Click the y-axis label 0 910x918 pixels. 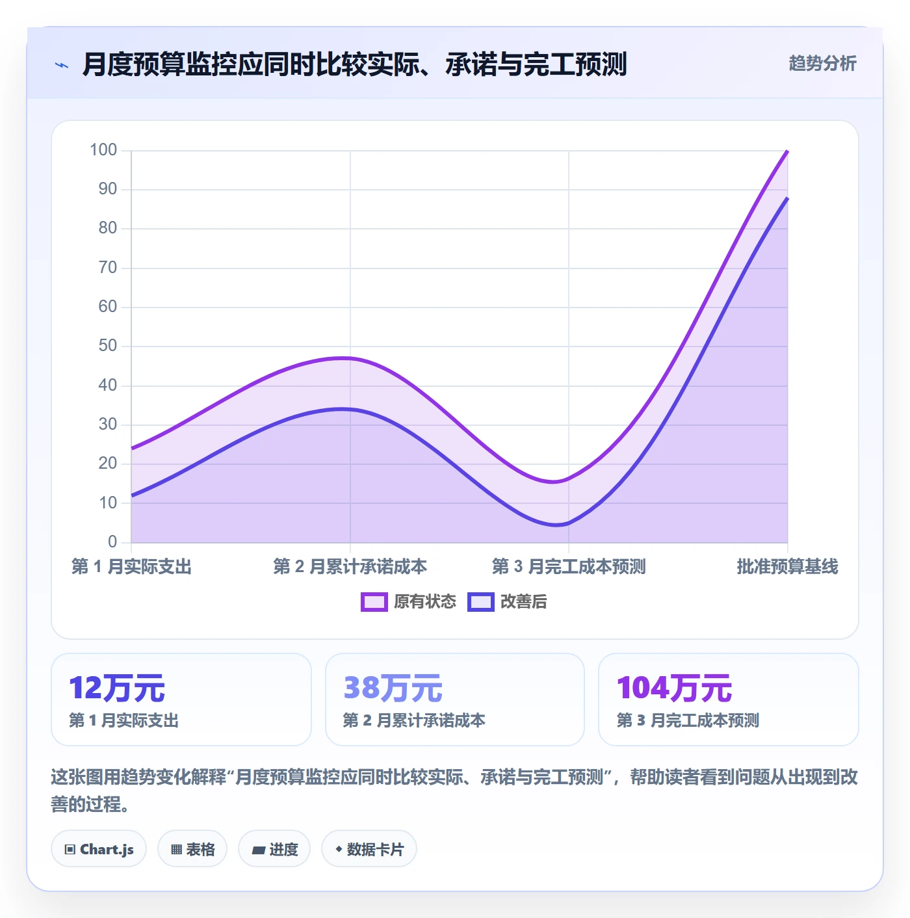click(112, 542)
